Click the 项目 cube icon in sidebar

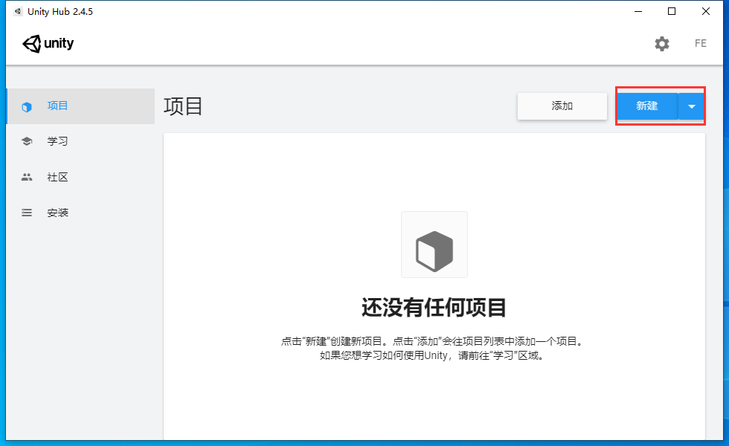27,107
